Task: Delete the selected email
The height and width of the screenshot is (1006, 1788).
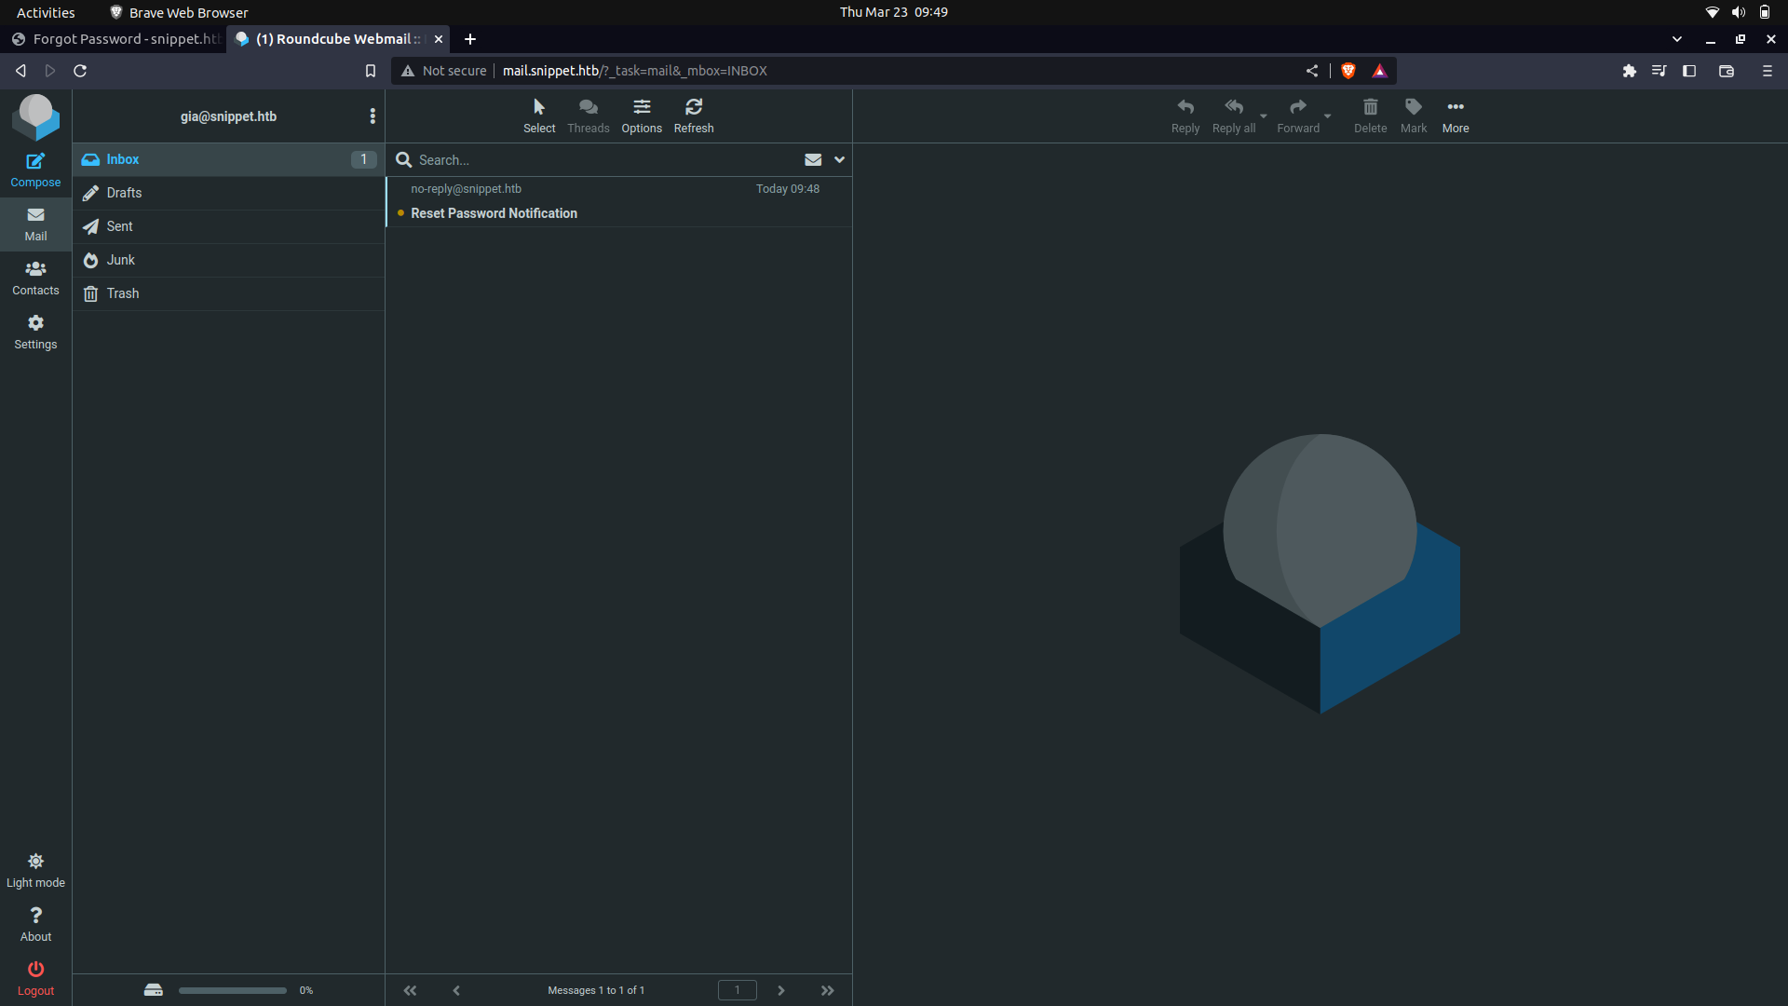Action: [x=1369, y=114]
